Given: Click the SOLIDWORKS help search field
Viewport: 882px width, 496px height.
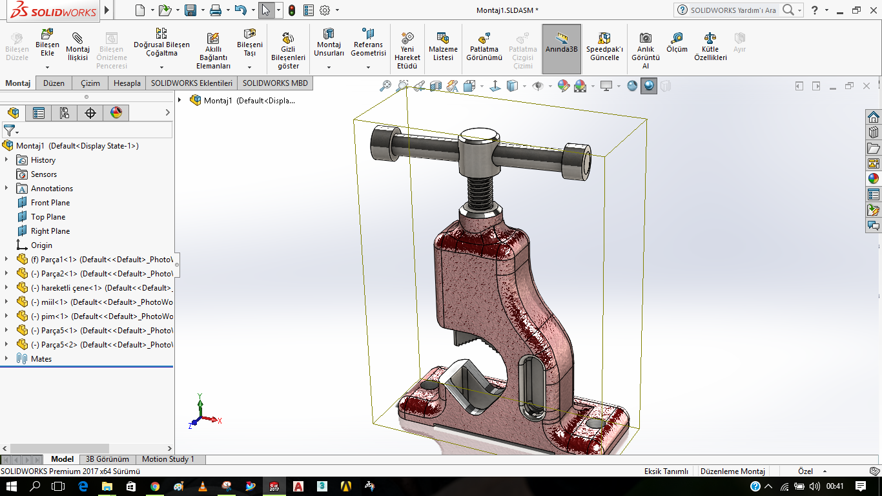Looking at the screenshot, I should click(733, 10).
